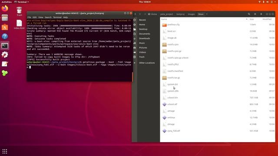Open the Terminal Edit menu
The image size is (278, 156).
(x=35, y=17)
